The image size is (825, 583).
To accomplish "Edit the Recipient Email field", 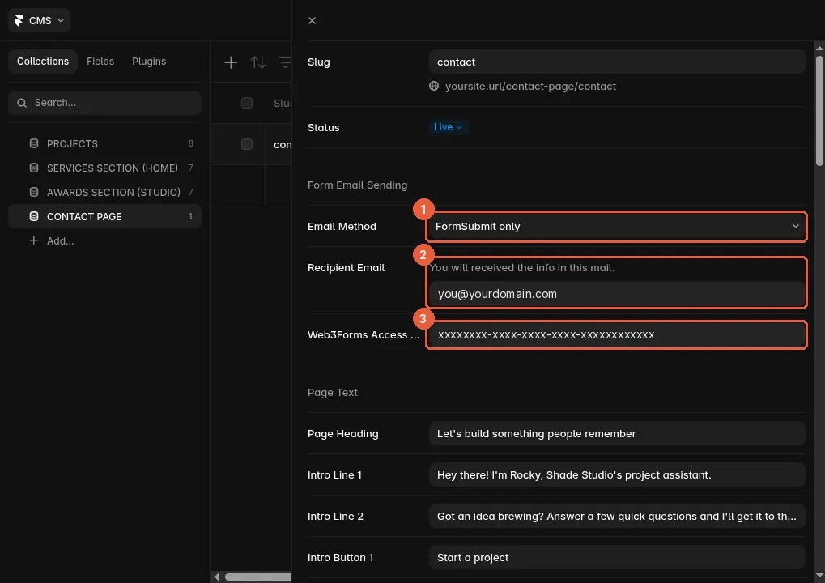I will (617, 294).
